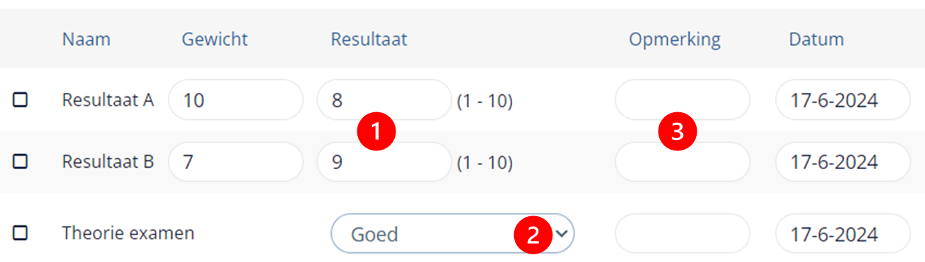The height and width of the screenshot is (262, 925).
Task: Open the Datum field of Resultaat A
Action: point(842,100)
